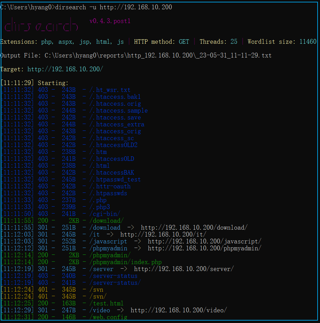Click the /test.html 200 result
320x323 pixels.
click(106, 303)
